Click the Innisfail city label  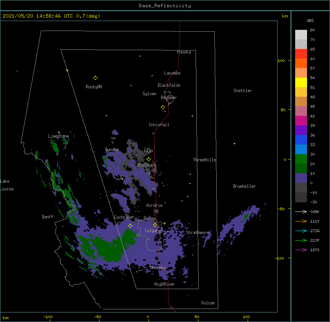[159, 125]
